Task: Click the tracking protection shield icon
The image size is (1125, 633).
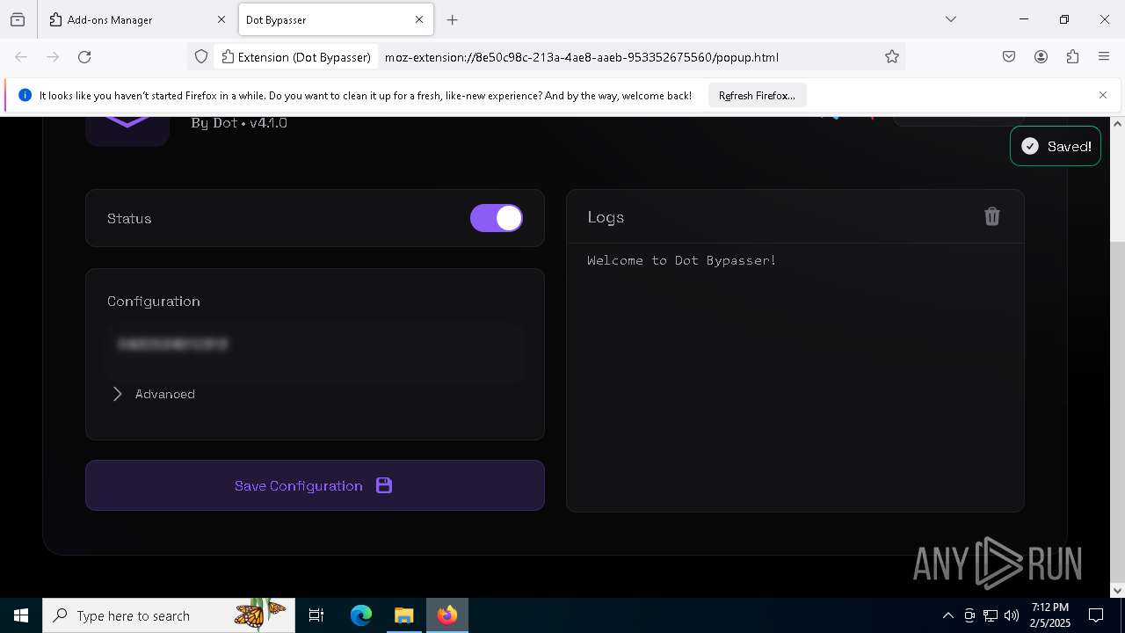Action: click(201, 57)
